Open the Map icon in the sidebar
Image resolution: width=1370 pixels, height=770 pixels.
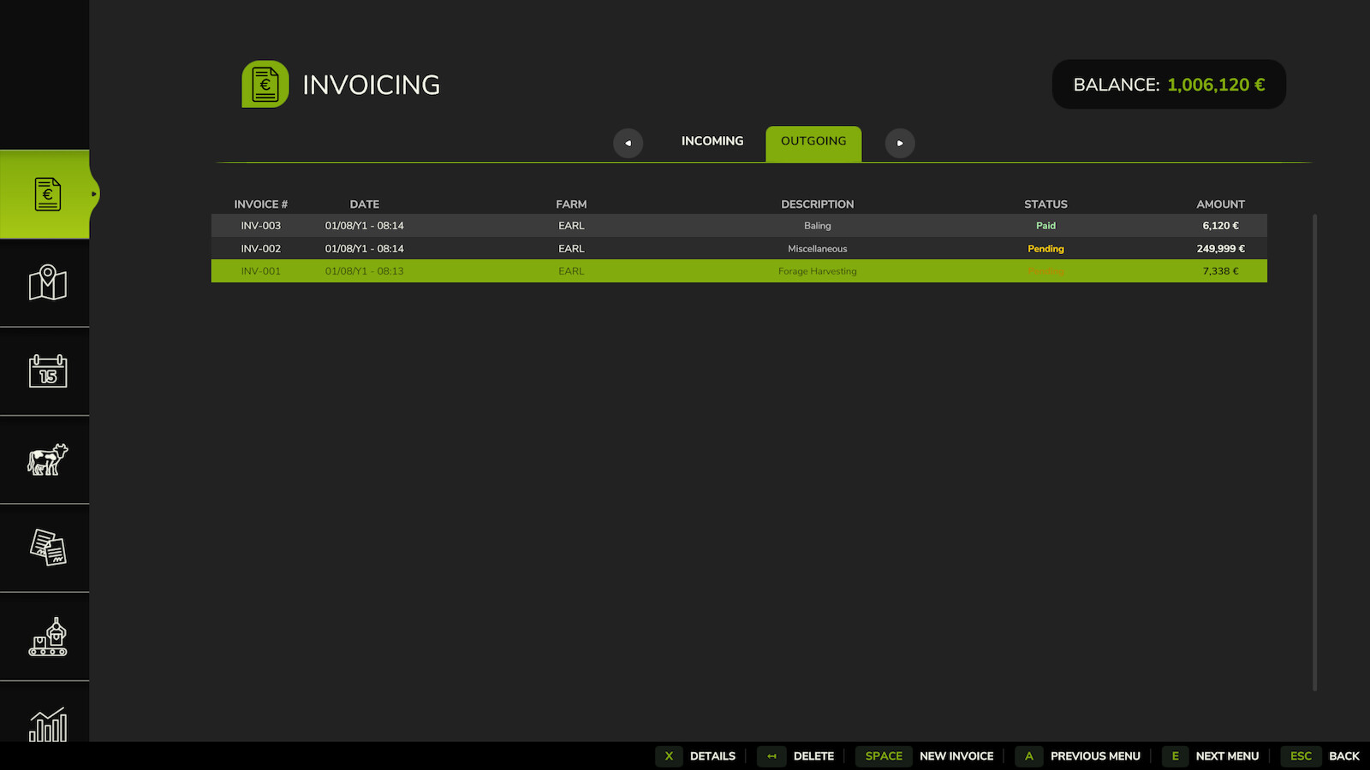pyautogui.click(x=45, y=283)
